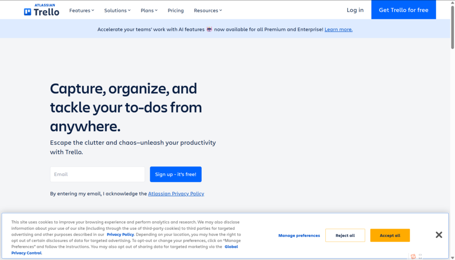Click the orange S icon at bottom right

[413, 256]
